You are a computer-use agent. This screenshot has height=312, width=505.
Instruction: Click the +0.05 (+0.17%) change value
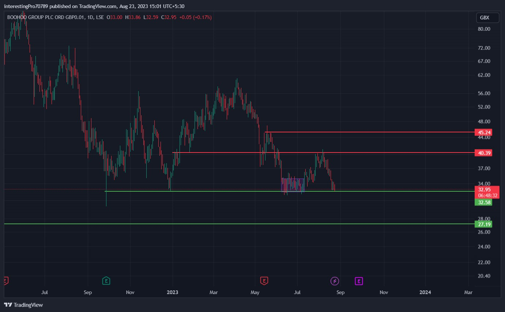click(x=195, y=17)
